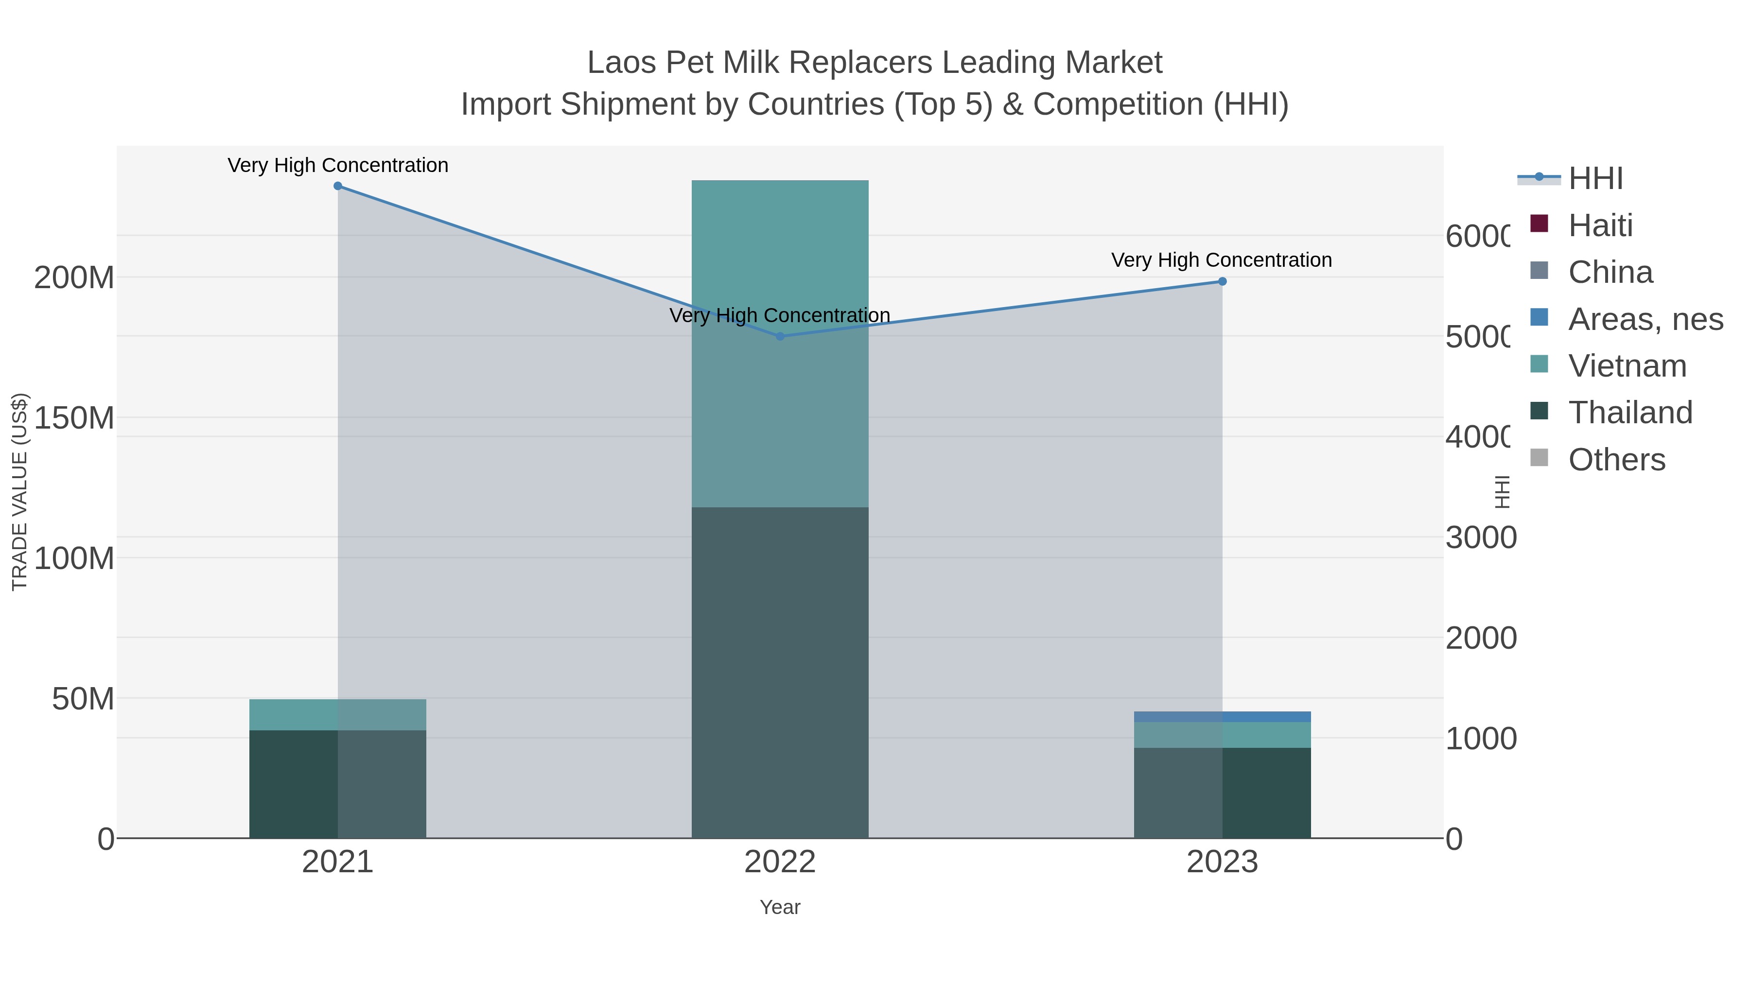
Task: Click the 150M trade value axis label
Action: [x=74, y=417]
